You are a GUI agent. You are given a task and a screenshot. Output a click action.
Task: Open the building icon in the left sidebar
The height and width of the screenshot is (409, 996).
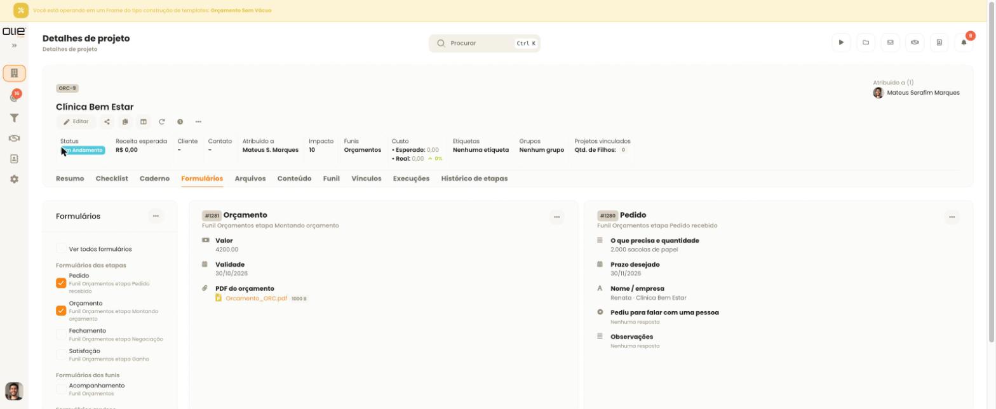[x=14, y=73]
